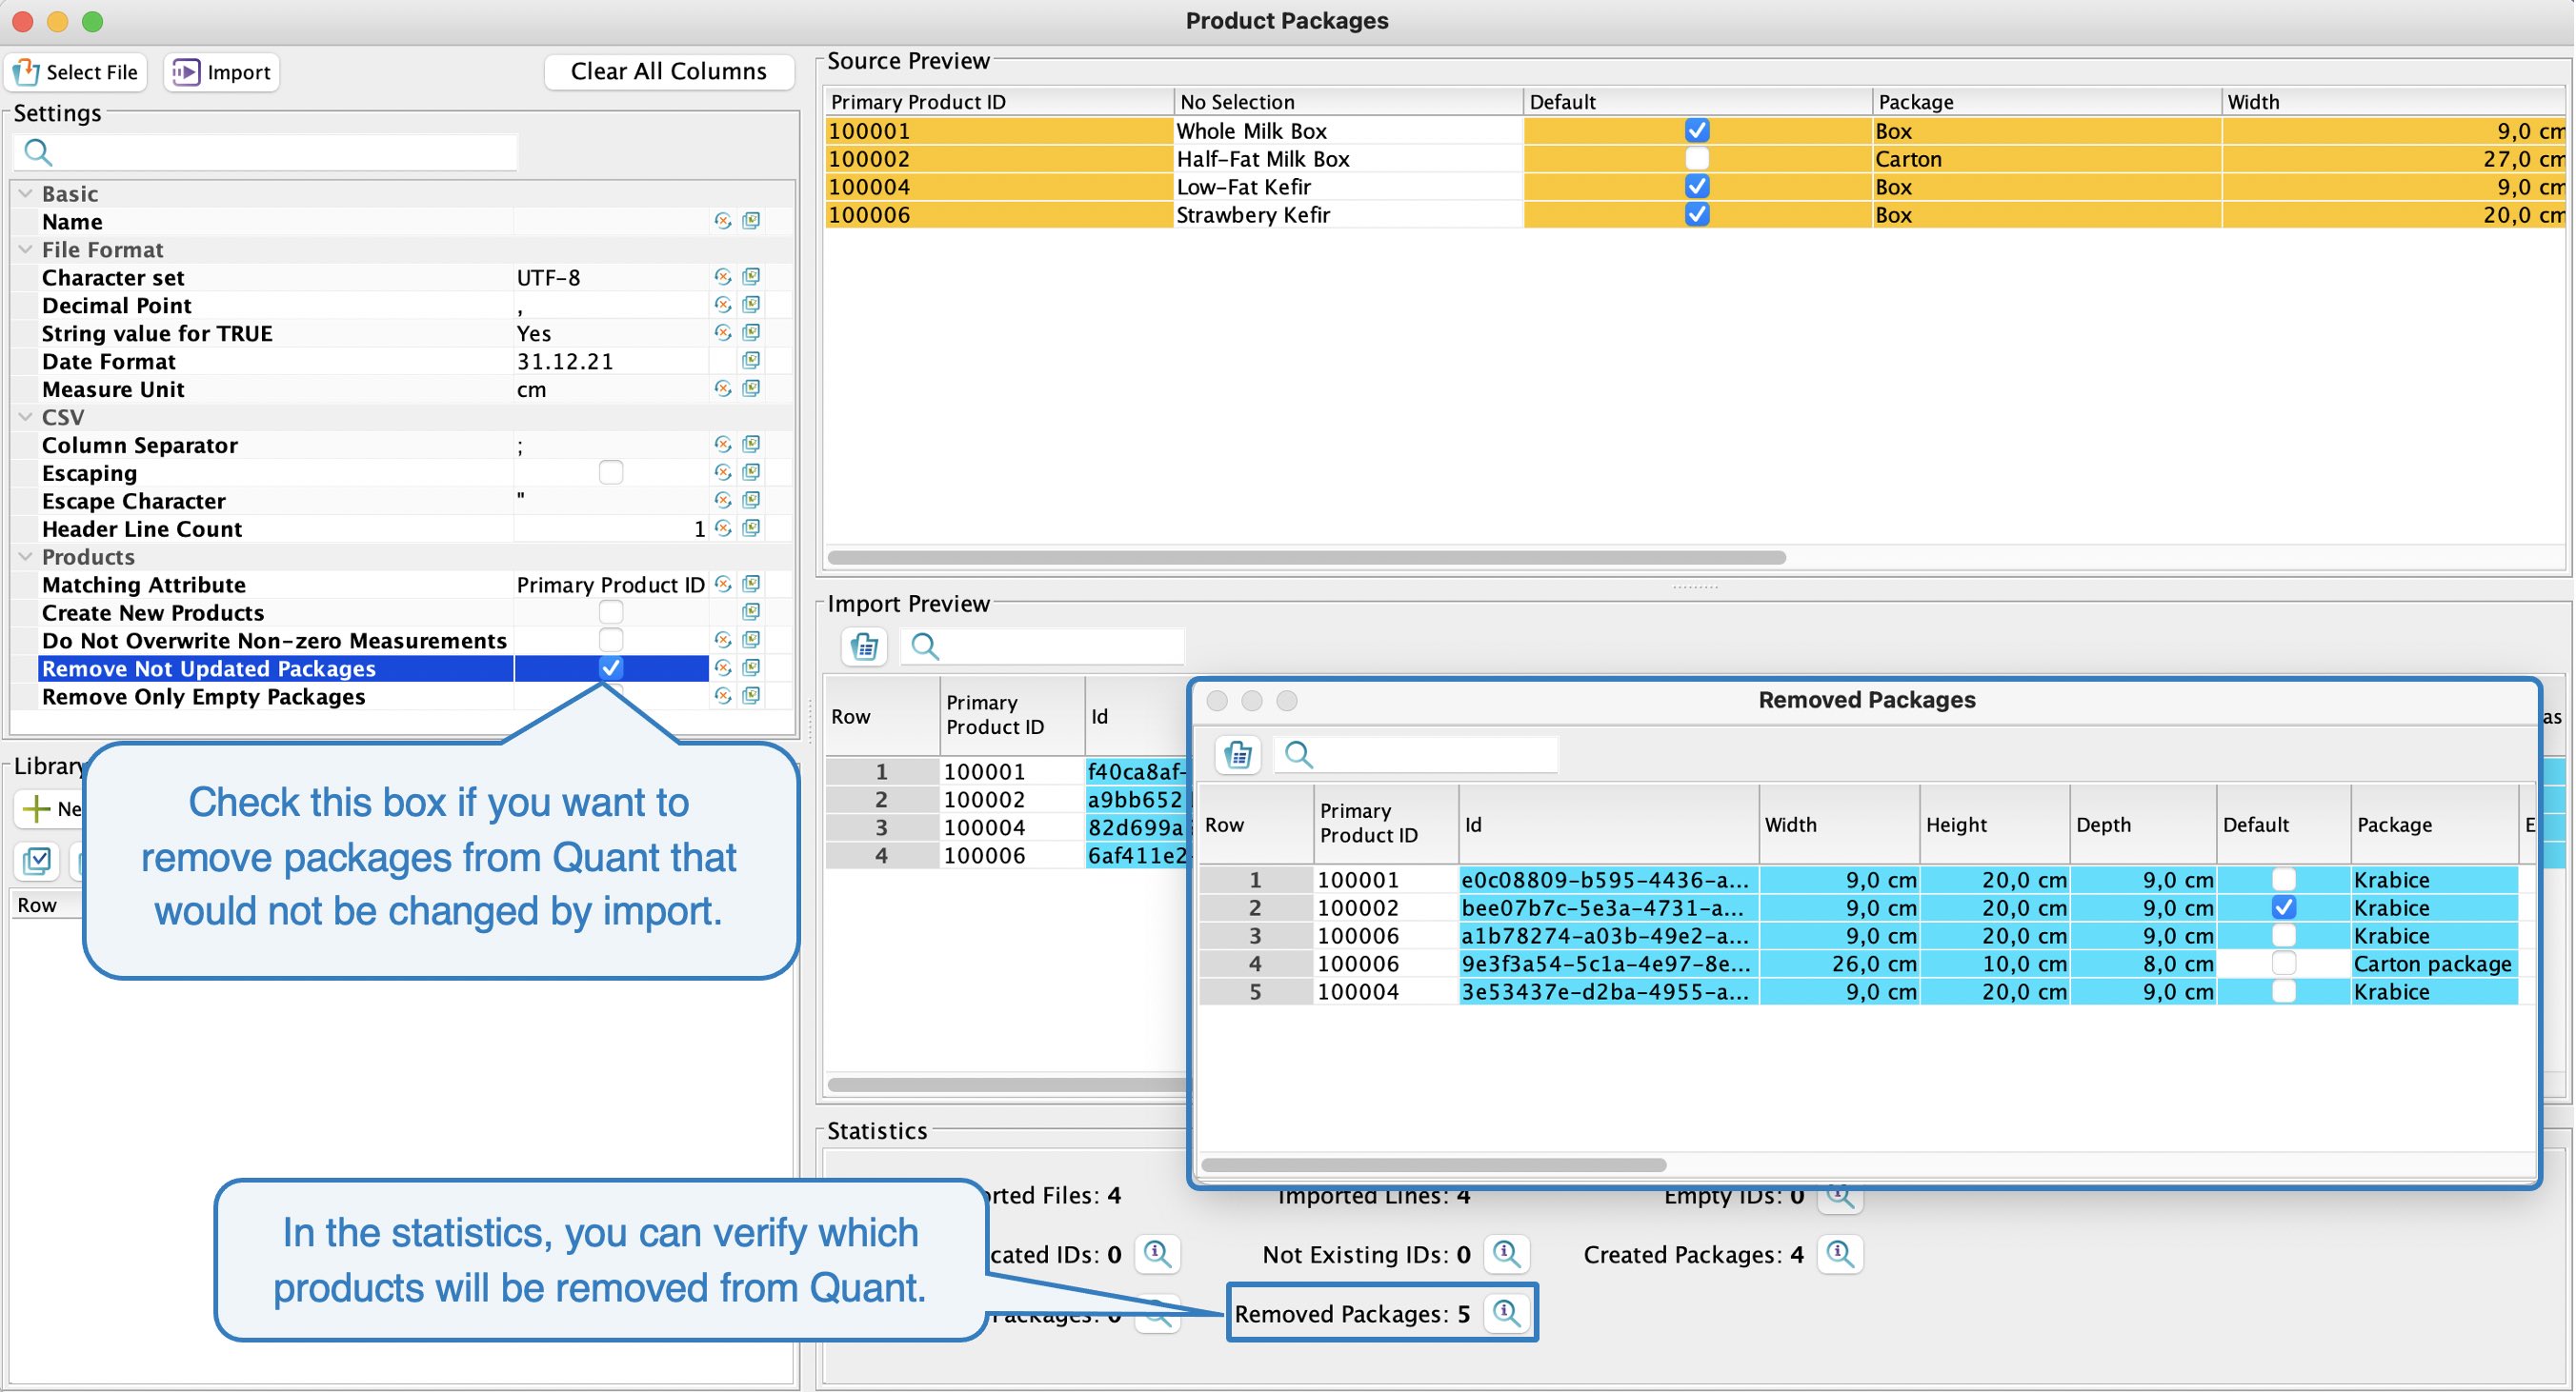Reset the Measure Unit setting
2576x1392 pixels.
click(x=722, y=388)
